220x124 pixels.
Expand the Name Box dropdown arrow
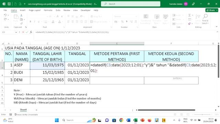16,32
